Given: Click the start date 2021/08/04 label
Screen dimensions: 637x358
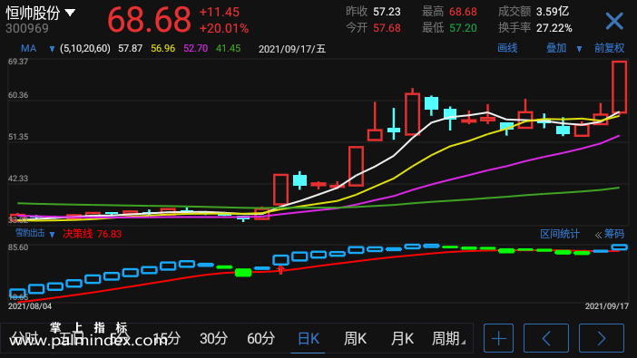Looking at the screenshot, I should tap(30, 306).
